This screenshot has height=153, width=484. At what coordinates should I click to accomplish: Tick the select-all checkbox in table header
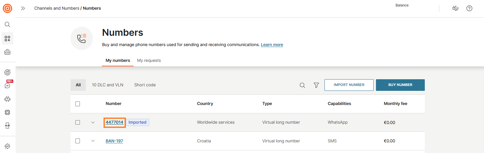coord(78,104)
